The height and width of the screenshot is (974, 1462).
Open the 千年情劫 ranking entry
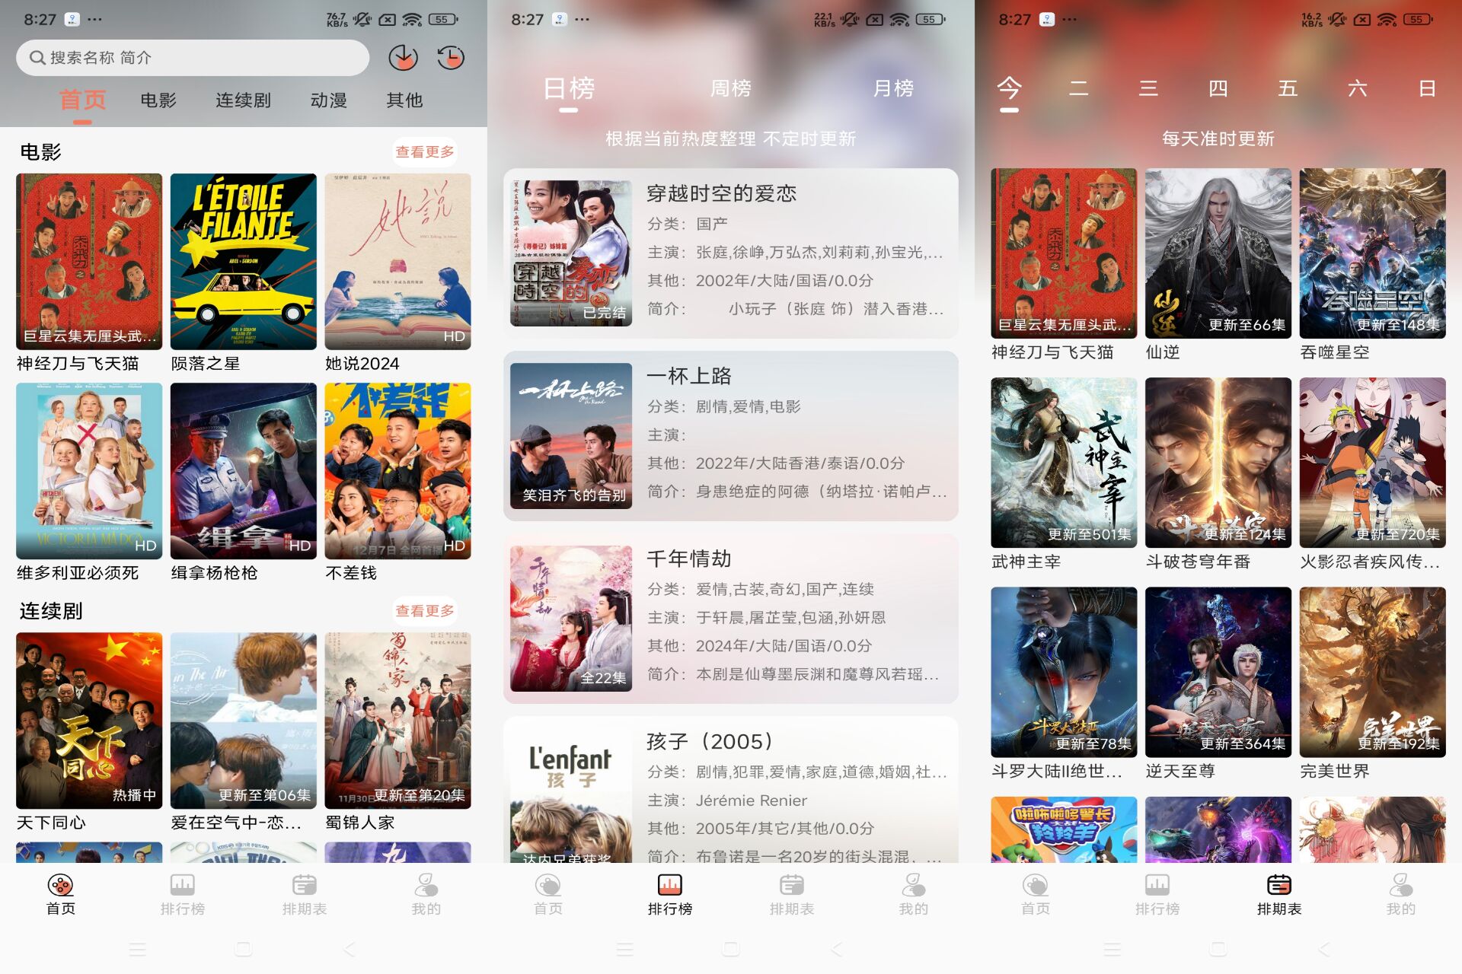coord(730,619)
